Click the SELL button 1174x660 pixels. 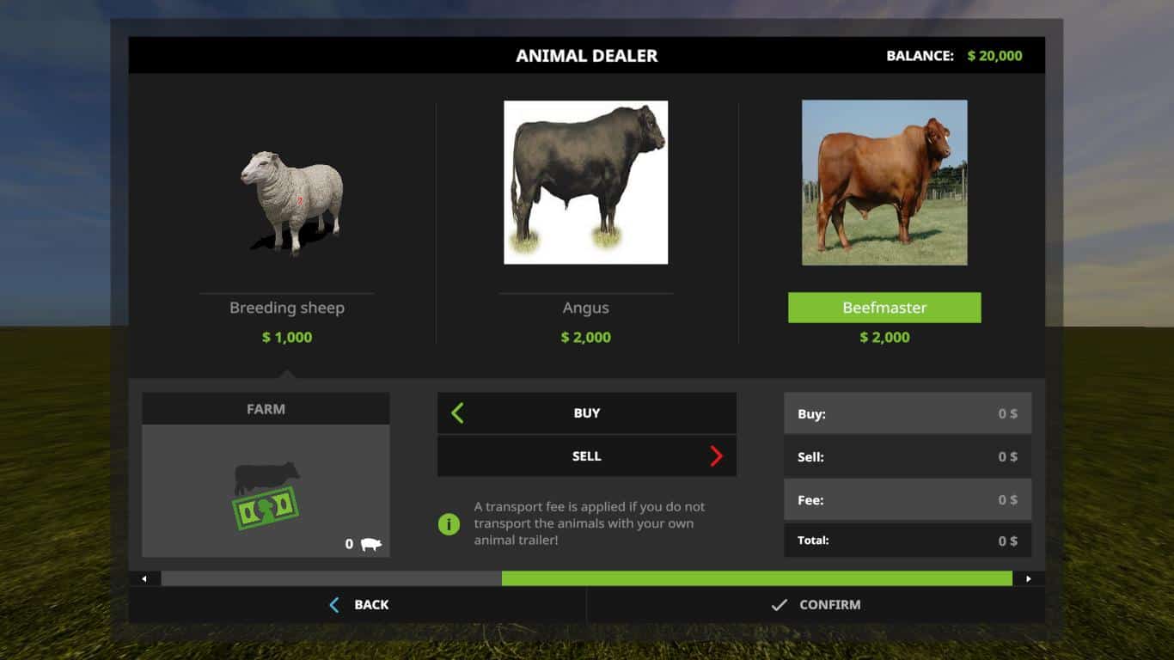[x=587, y=456]
